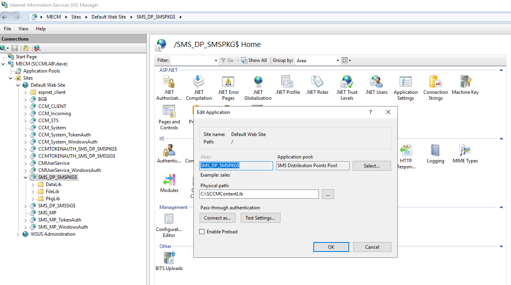Open the Filter dropdown arrow
Screen dimensions: 511x285
[x=215, y=60]
